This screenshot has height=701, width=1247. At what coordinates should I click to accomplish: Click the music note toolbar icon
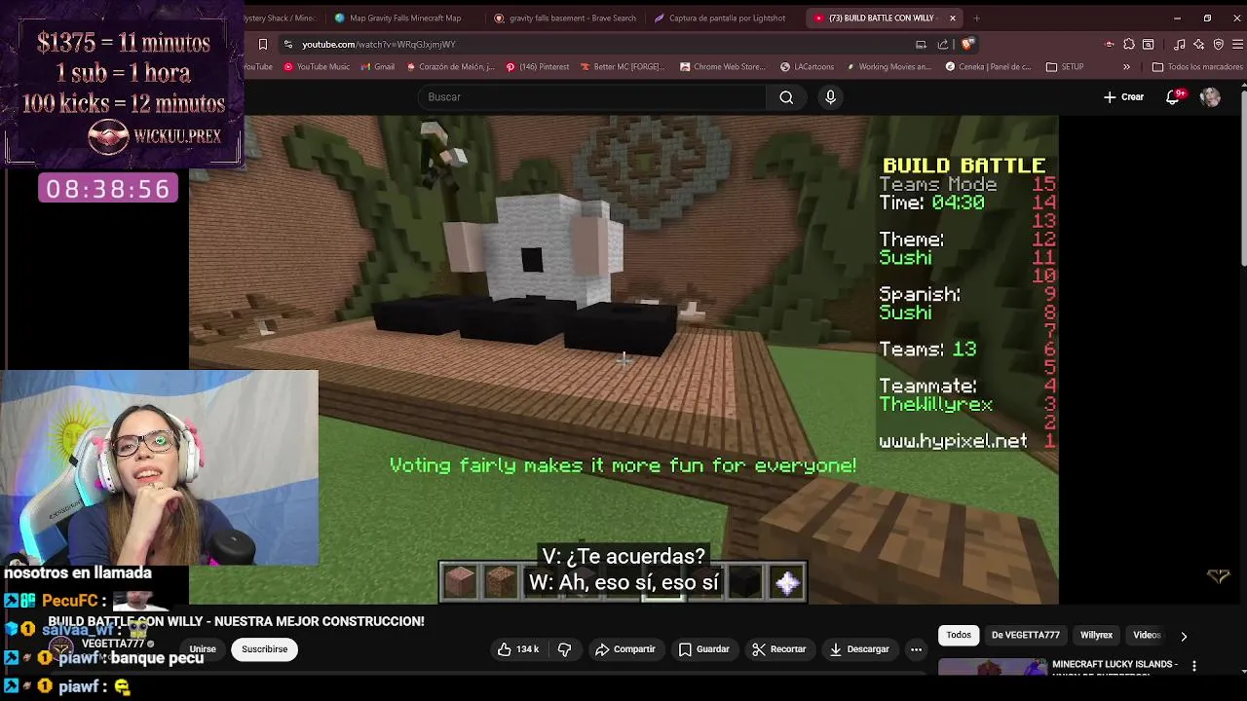point(1180,44)
